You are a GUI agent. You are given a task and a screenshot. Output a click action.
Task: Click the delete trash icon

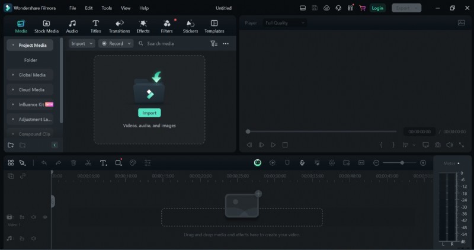[x=73, y=163]
